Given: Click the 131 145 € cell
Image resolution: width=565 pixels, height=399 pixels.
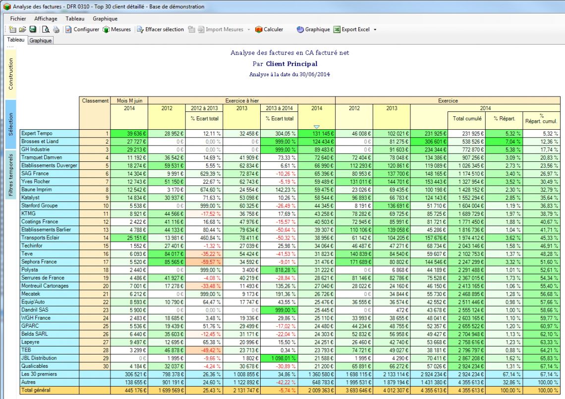Looking at the screenshot, I should click(317, 134).
